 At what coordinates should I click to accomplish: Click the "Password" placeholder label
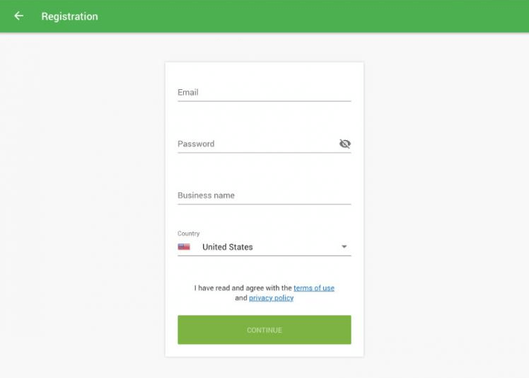[x=196, y=144]
